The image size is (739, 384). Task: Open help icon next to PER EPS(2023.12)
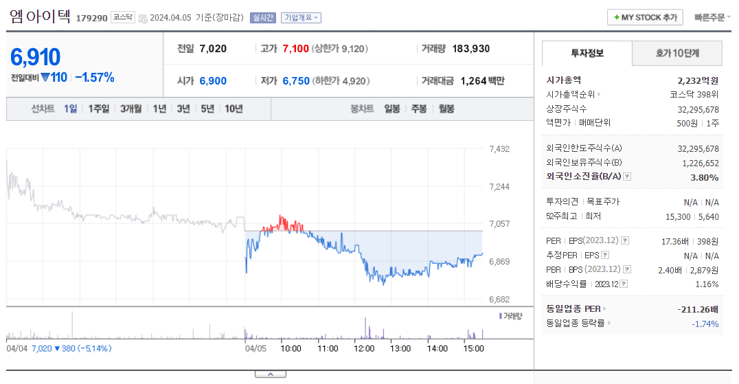click(x=625, y=240)
